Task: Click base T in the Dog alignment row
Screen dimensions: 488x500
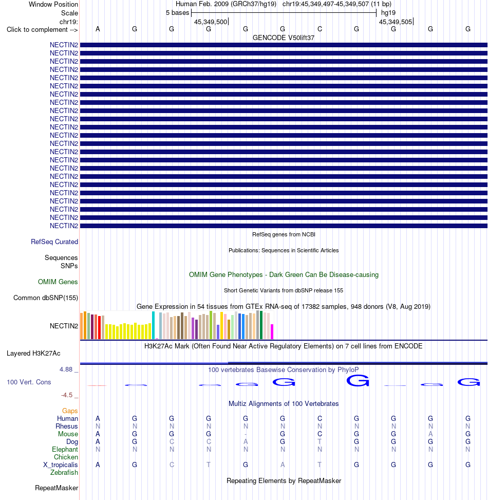Action: (320, 441)
